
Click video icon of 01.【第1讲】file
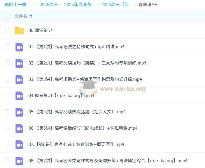[x=19, y=47]
